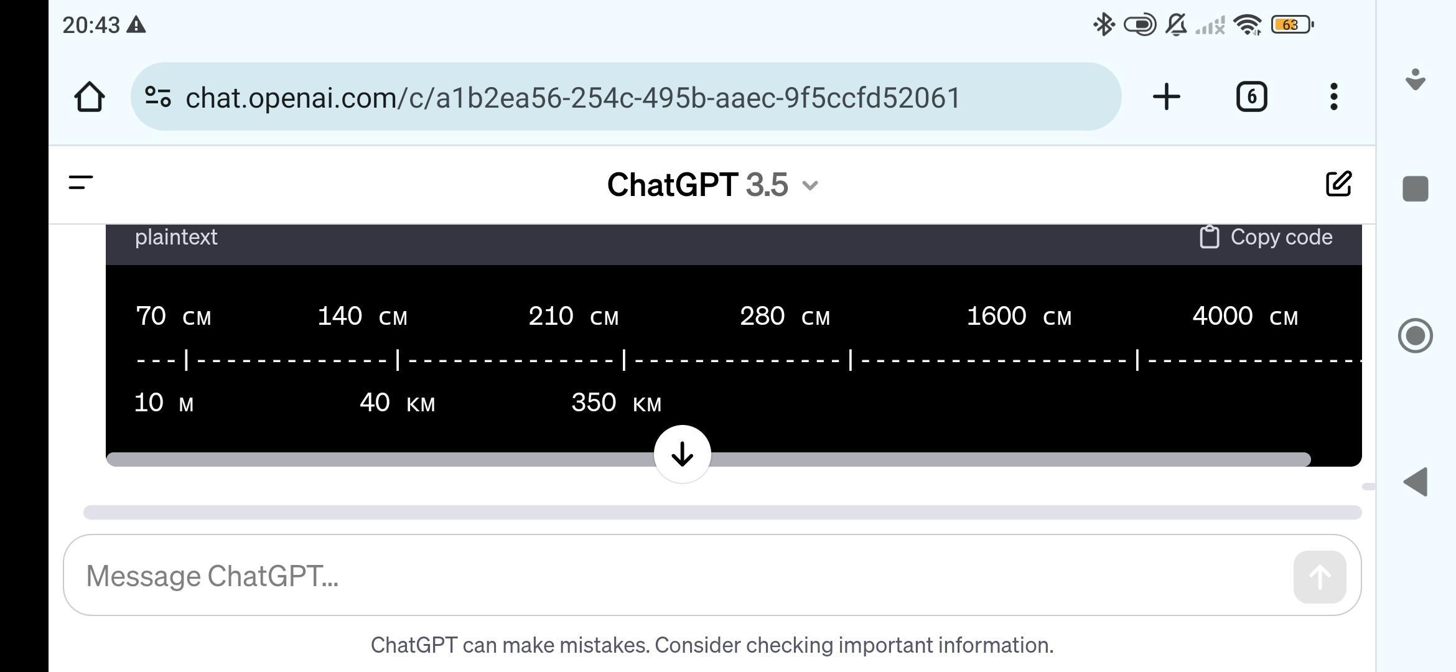The image size is (1456, 672).
Task: Click the code block horizontal scrollbar
Action: point(708,459)
